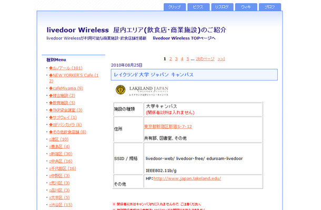321x210 pixels.
Task: Click the 施設の種類 table header cell
Action: point(128,109)
